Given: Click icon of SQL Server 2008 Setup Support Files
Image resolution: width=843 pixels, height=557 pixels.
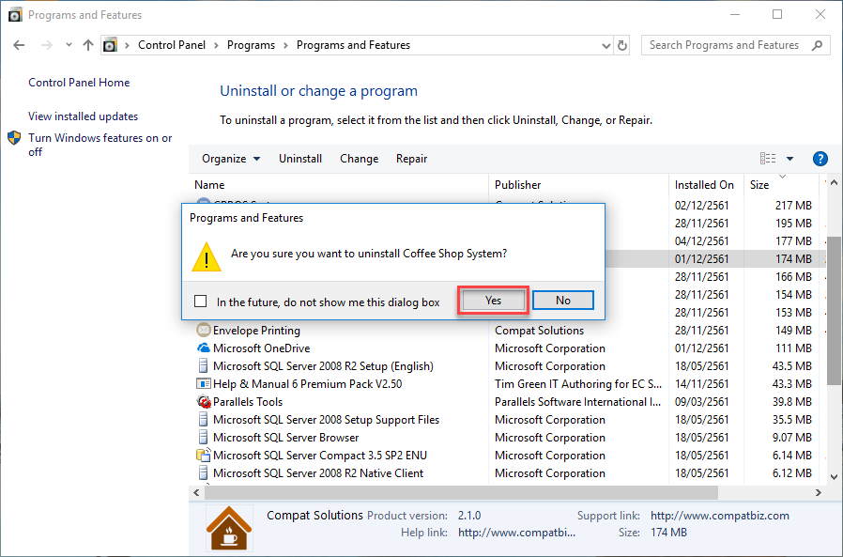Looking at the screenshot, I should coord(203,419).
